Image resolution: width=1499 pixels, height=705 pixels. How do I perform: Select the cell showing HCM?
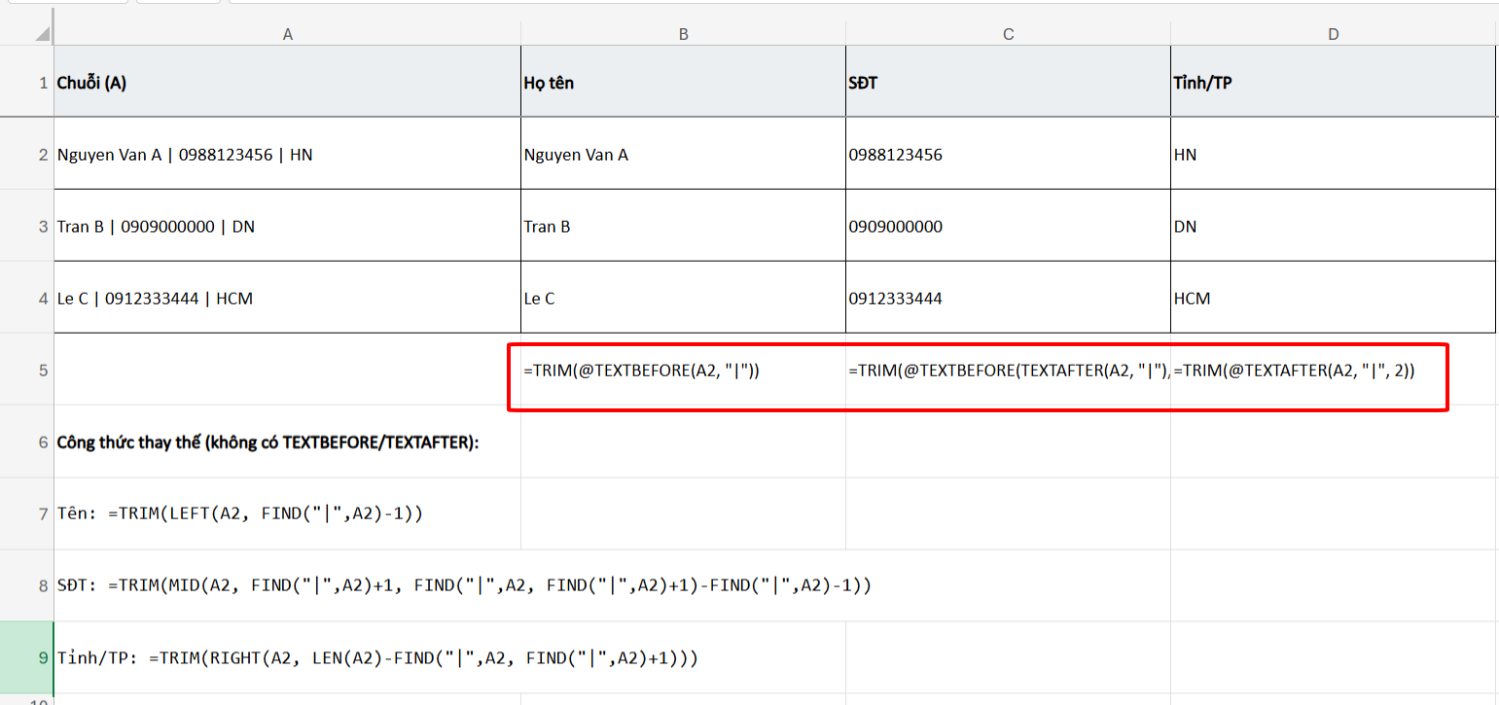[1333, 299]
